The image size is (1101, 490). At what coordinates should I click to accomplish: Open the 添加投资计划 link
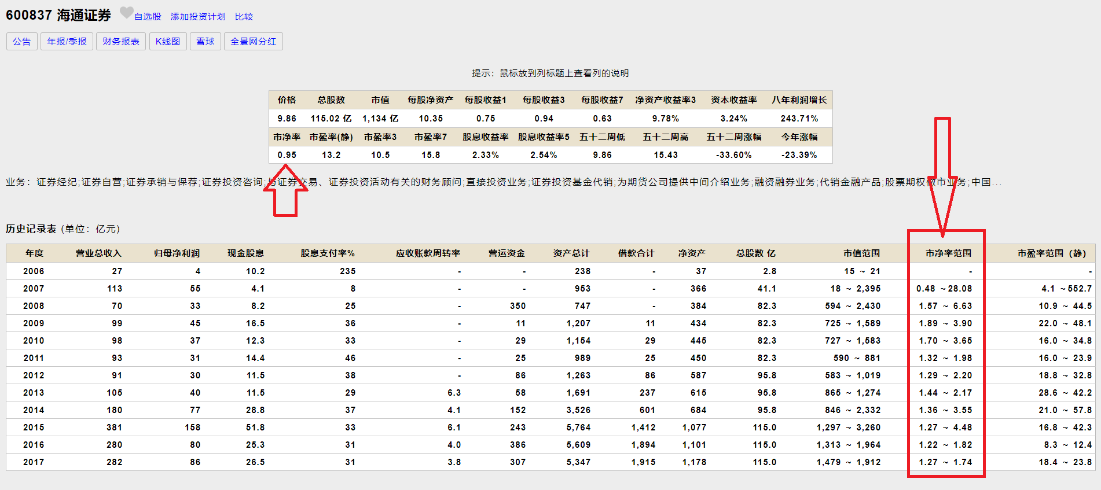tap(198, 17)
